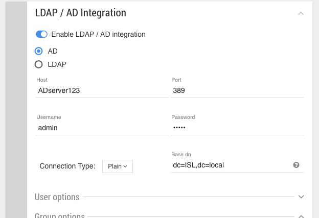Click the User options section title
The width and height of the screenshot is (319, 218).
57,197
